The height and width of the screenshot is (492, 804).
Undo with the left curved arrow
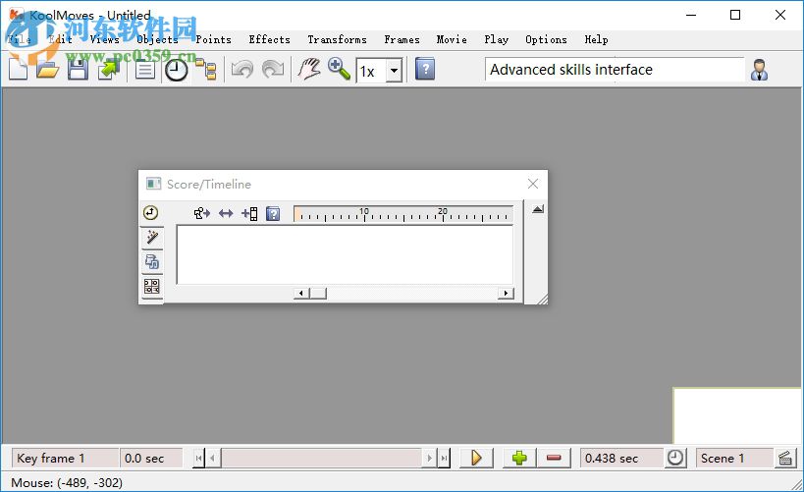tap(242, 70)
